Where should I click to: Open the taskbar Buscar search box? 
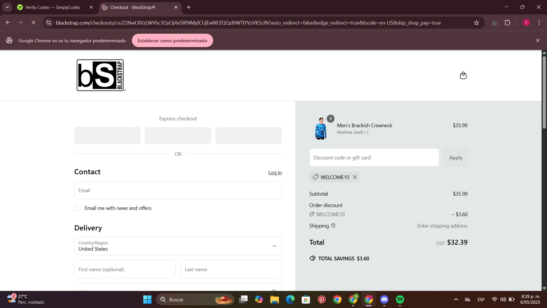(195, 300)
